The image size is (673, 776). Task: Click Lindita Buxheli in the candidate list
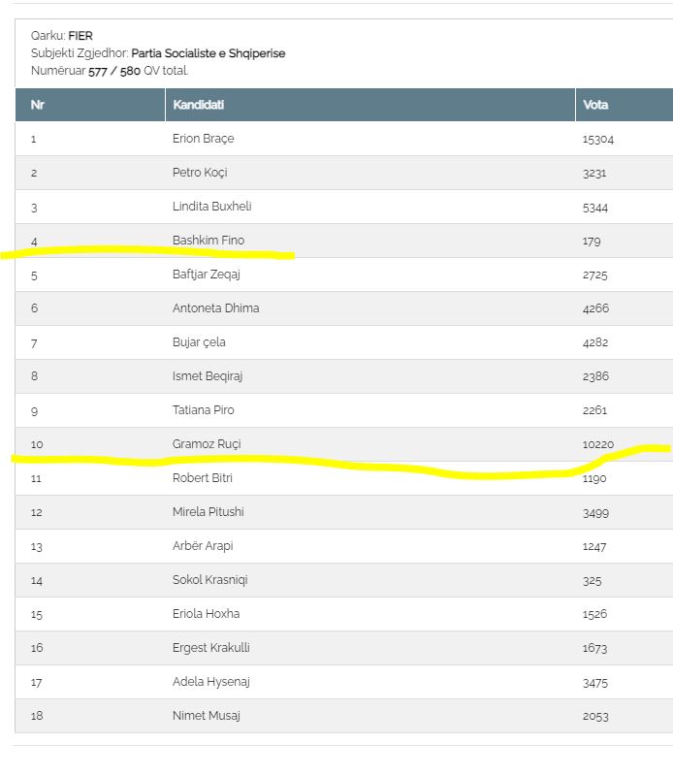(211, 207)
